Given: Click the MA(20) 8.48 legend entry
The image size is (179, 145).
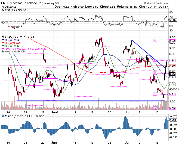Looking at the screenshot, I should pos(12,46).
